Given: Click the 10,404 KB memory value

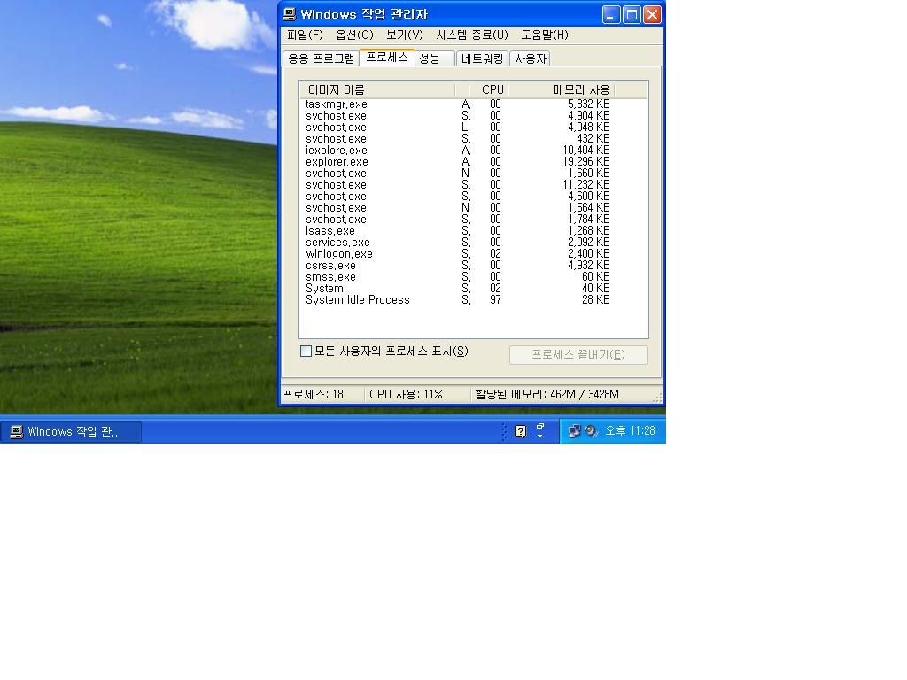Looking at the screenshot, I should 586,151.
